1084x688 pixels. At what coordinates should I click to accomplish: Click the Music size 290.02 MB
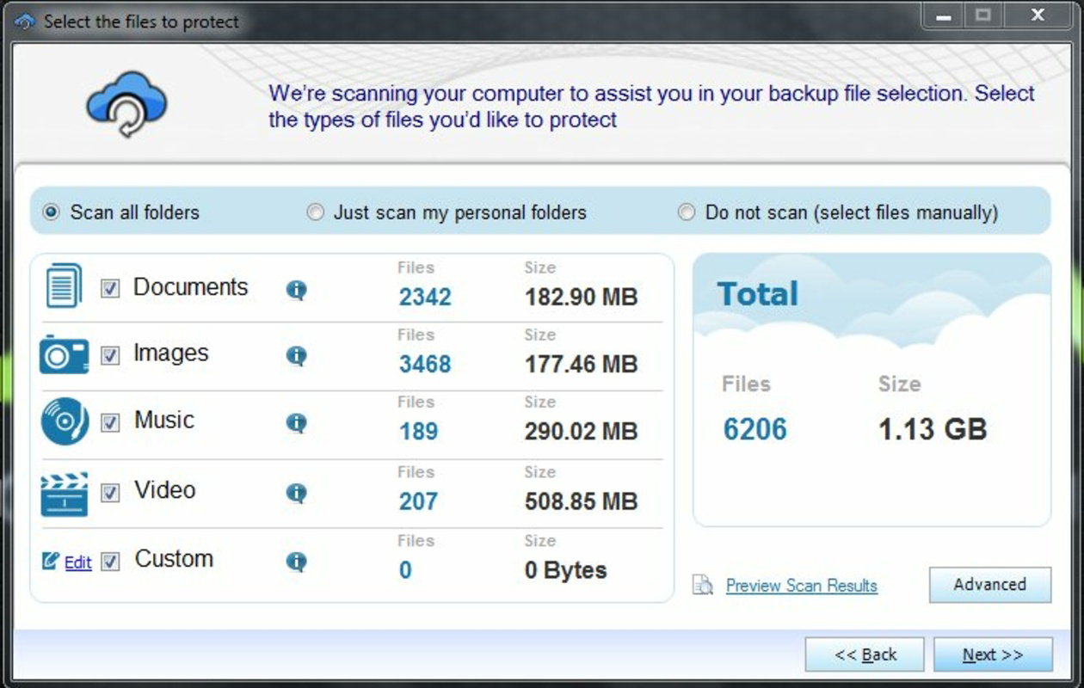click(x=582, y=431)
